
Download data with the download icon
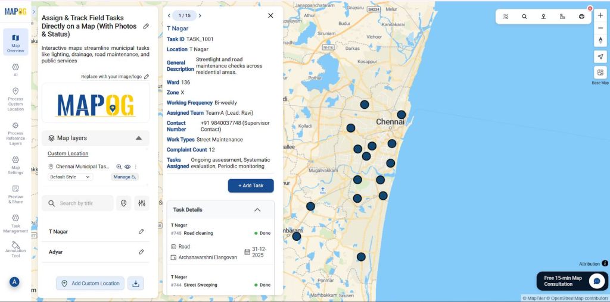tap(136, 284)
